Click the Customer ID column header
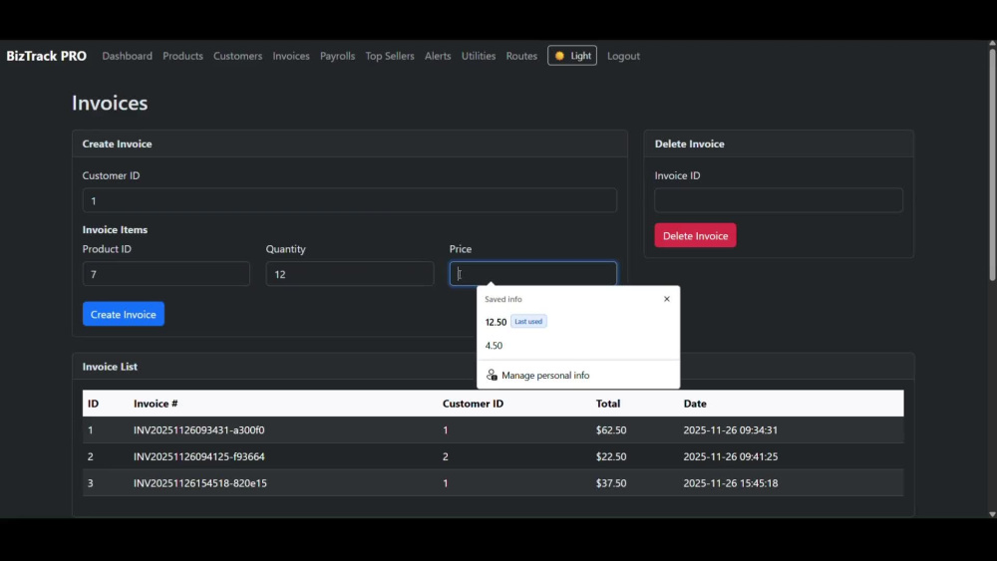 point(473,404)
